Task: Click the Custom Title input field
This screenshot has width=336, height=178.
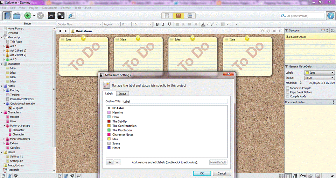Action: 175,102
